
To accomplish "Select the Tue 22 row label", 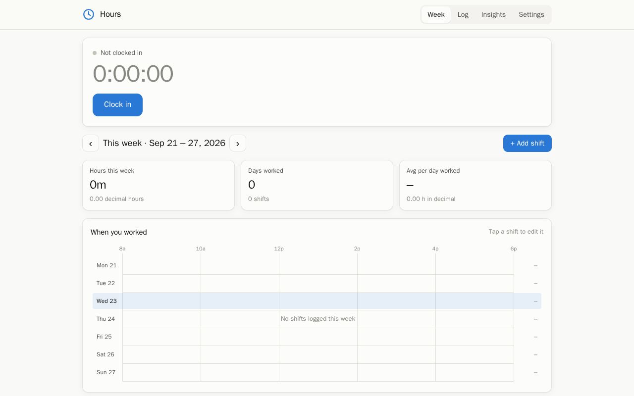I will pos(106,283).
